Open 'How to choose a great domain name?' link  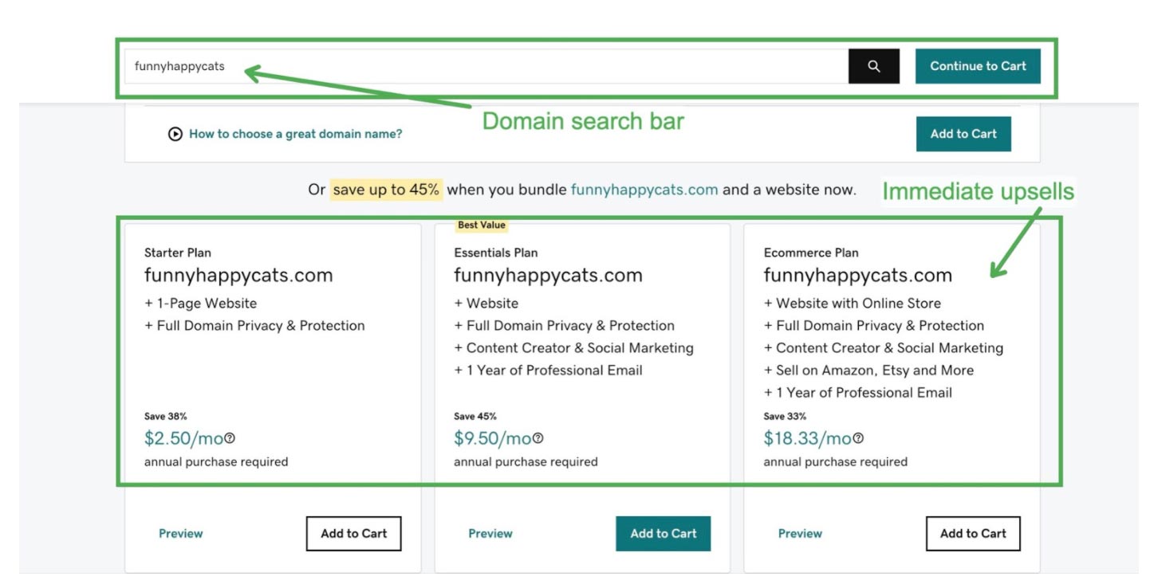[x=296, y=134]
